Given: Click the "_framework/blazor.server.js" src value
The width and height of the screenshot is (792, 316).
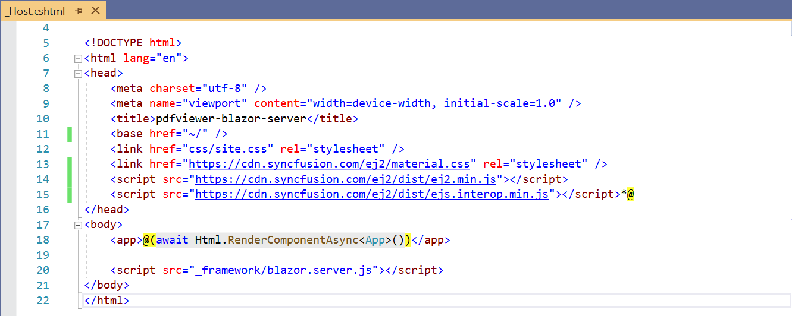Looking at the screenshot, I should click(287, 270).
